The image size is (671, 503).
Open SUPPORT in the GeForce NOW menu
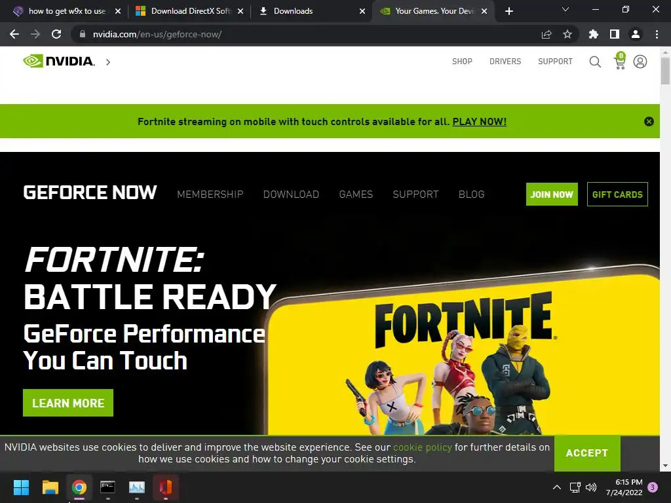pyautogui.click(x=415, y=194)
